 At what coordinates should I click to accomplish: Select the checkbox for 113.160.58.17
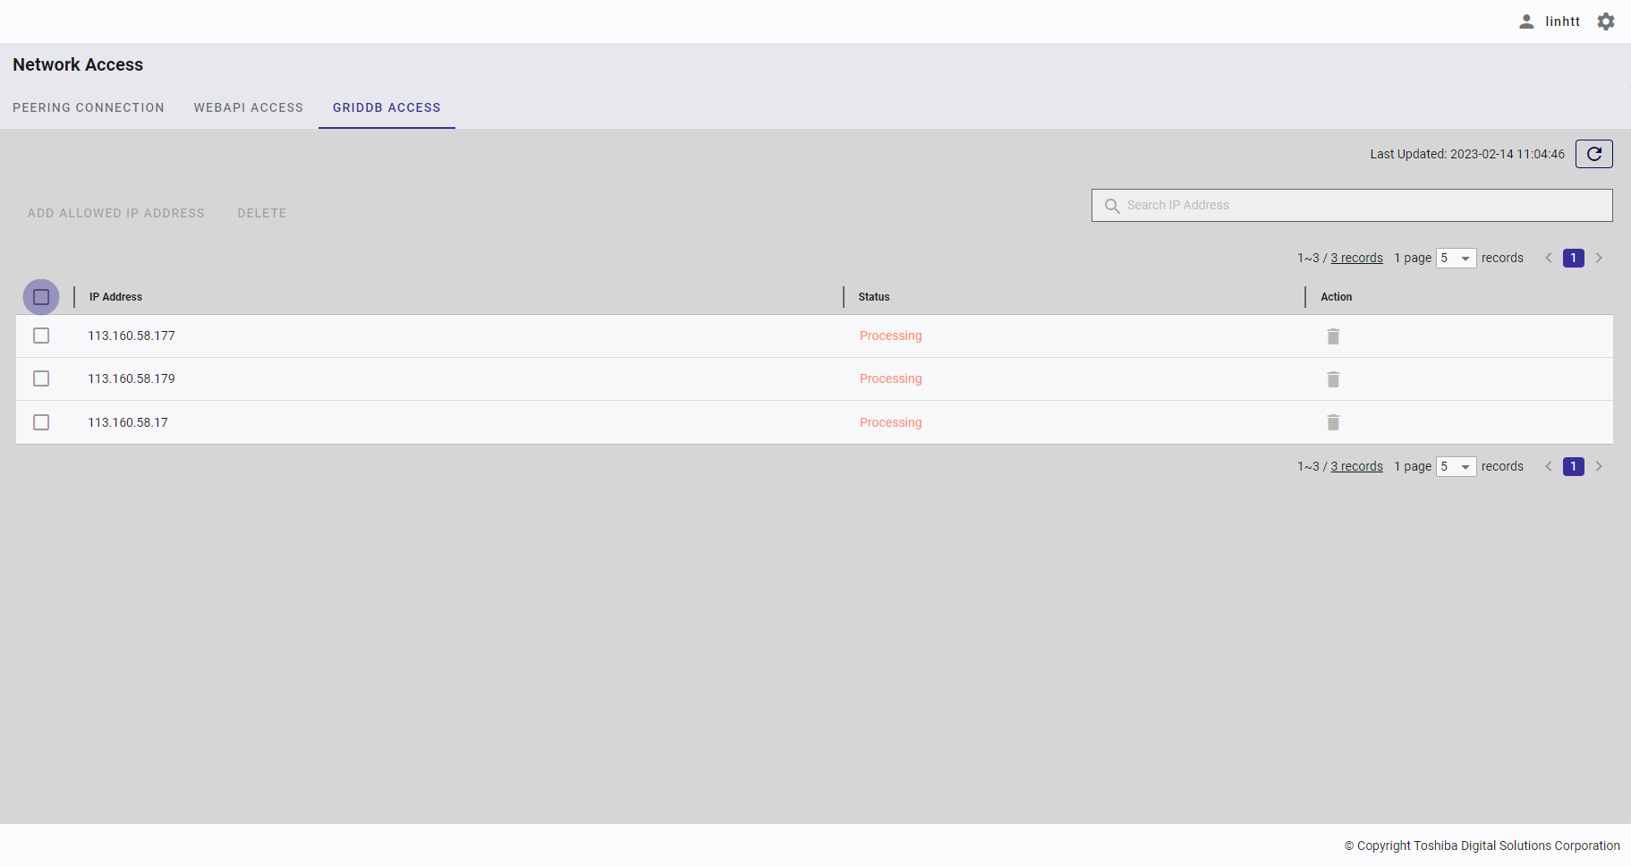click(x=41, y=422)
